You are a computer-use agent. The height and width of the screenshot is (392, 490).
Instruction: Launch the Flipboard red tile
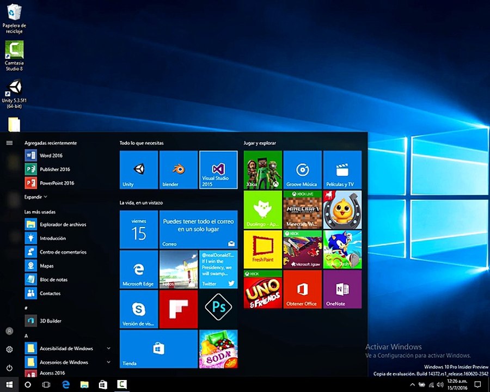[179, 309]
